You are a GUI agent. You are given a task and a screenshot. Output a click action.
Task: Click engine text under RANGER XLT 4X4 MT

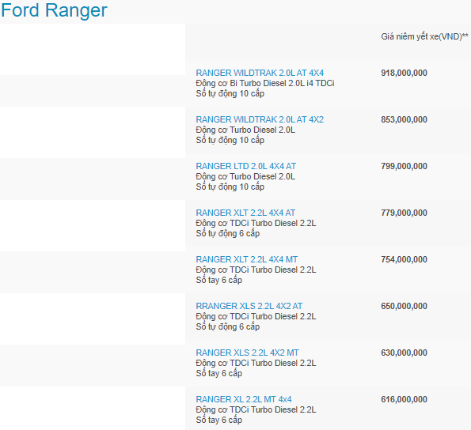[256, 270]
